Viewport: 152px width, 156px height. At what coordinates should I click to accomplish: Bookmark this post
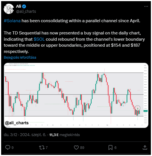[x=110, y=147]
